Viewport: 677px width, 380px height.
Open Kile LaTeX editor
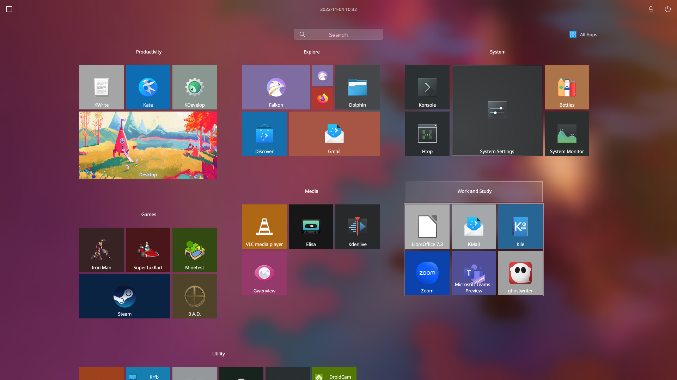[520, 227]
